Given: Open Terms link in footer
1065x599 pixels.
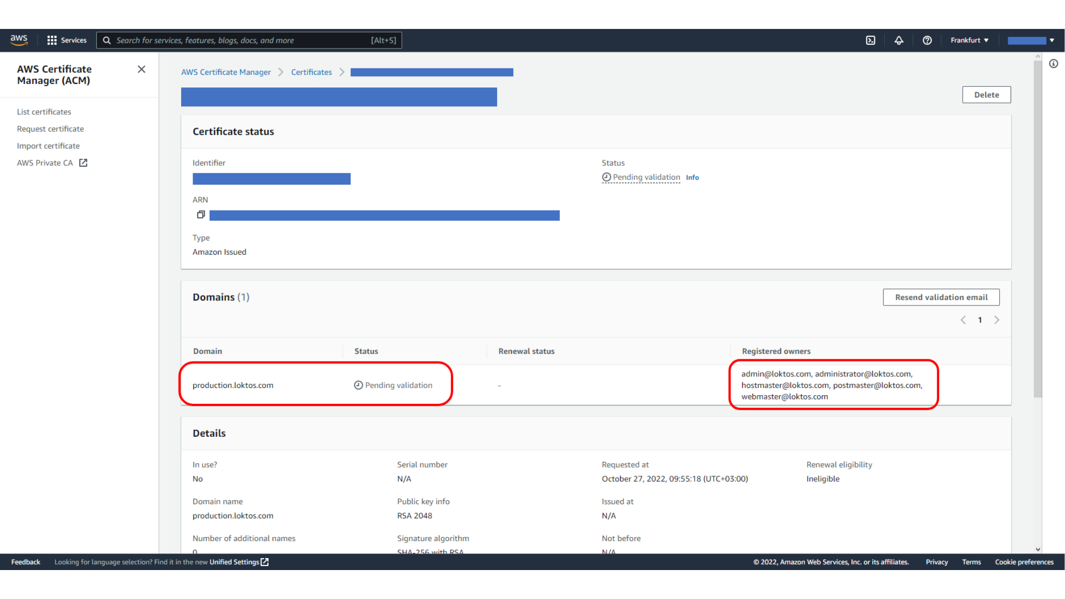Looking at the screenshot, I should (971, 562).
